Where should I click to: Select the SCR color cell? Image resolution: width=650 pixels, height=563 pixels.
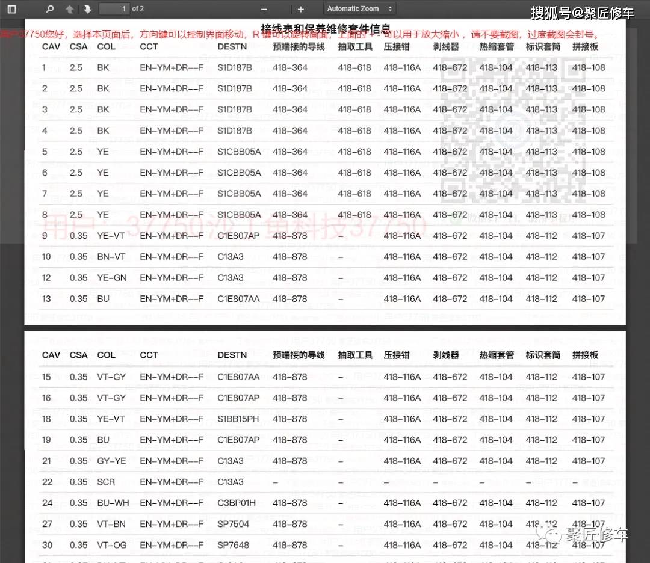coord(106,482)
